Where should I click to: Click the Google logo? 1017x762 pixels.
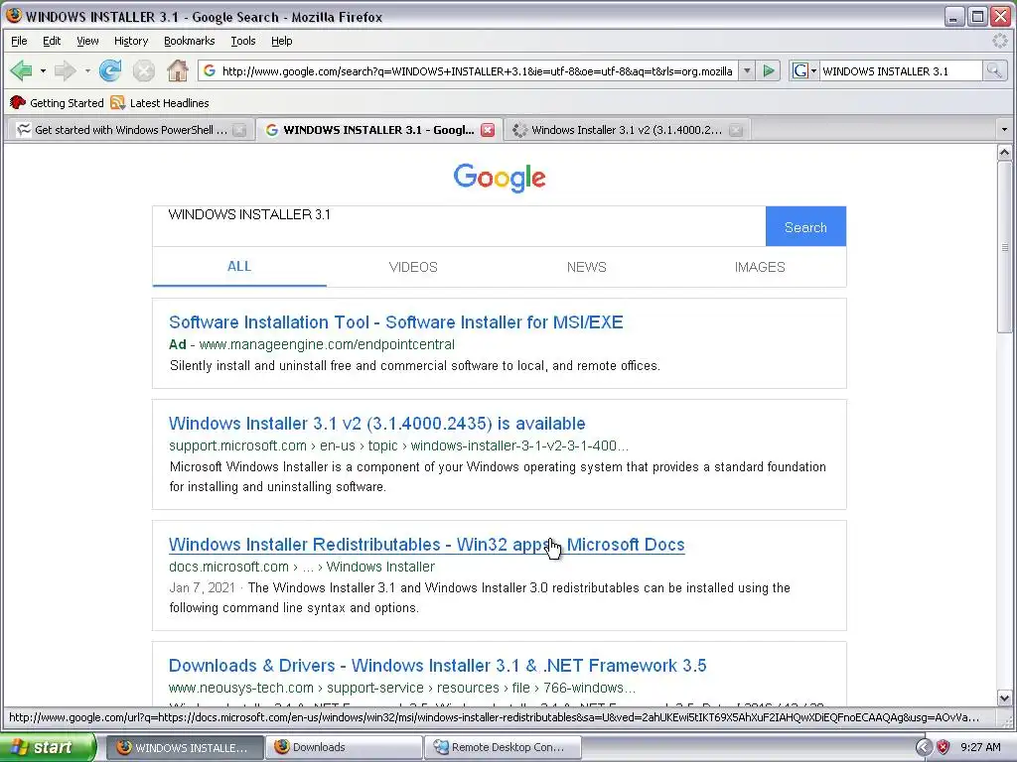pos(500,177)
